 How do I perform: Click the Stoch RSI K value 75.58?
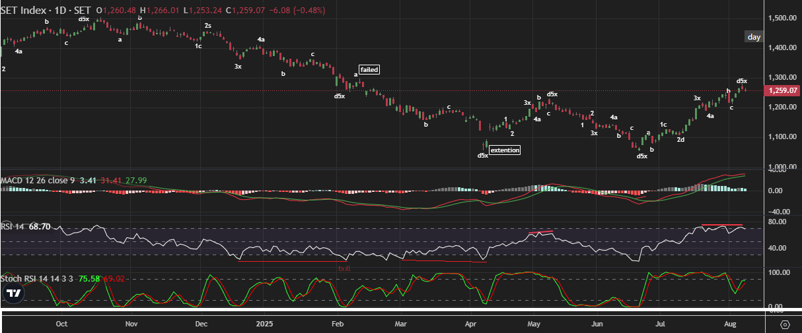click(88, 279)
